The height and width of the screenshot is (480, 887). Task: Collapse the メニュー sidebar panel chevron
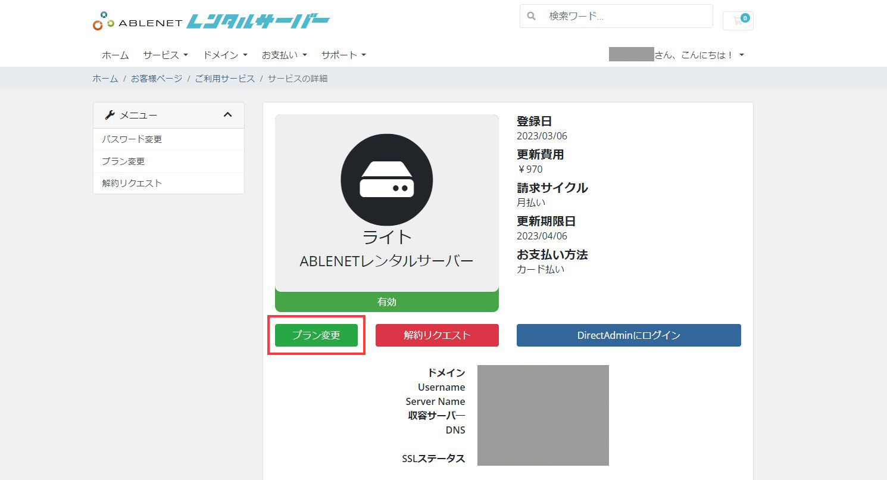227,115
